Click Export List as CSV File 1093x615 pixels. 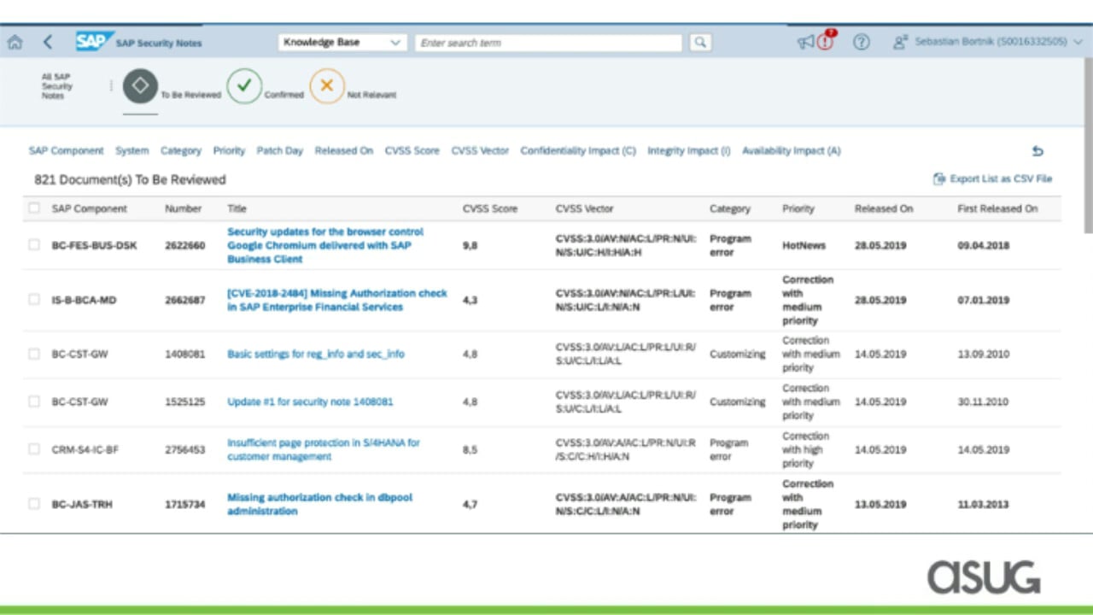point(992,179)
